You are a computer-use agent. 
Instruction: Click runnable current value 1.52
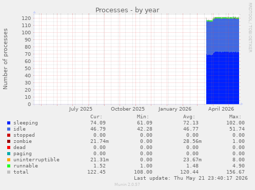click(x=100, y=166)
